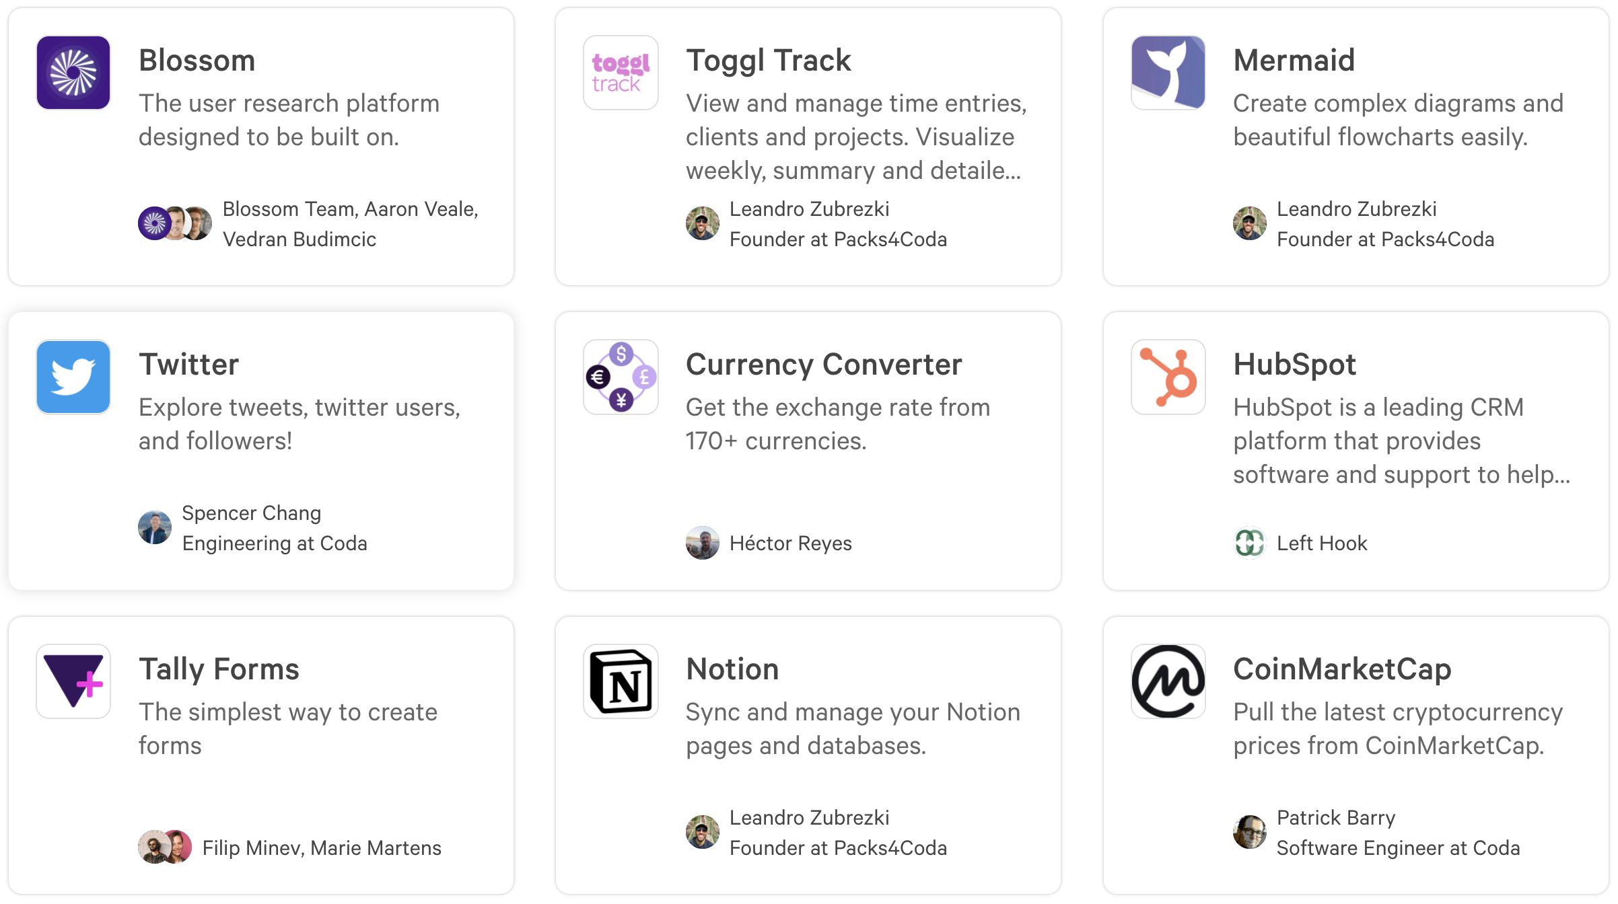The image size is (1618, 904).
Task: Click the Blossom pack icon
Action: (73, 73)
